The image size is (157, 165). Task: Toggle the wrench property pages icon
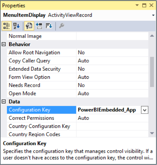[29, 26]
